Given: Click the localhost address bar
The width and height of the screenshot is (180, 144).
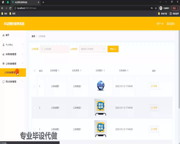Looking at the screenshot, I should (x=82, y=8).
